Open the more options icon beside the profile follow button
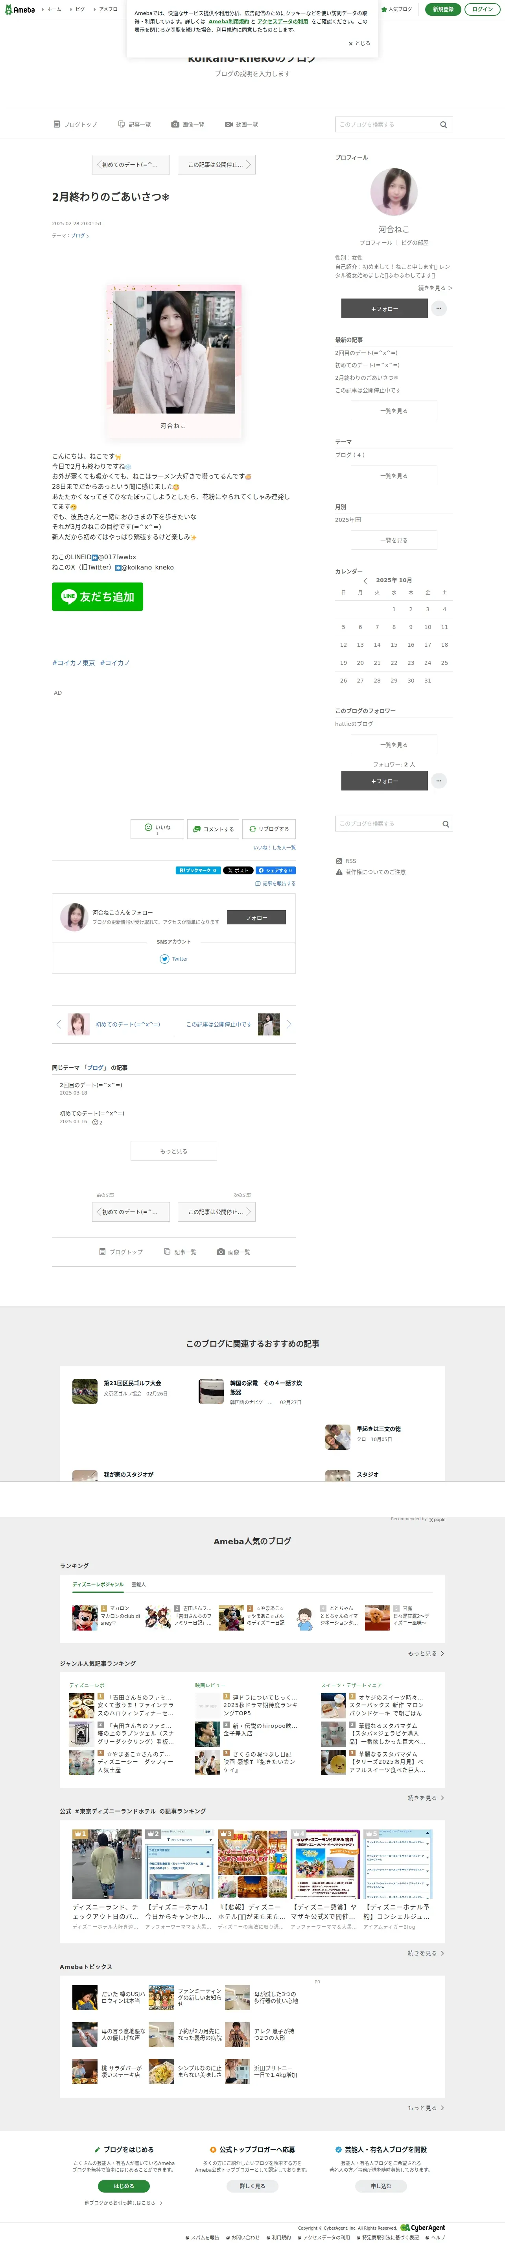Viewport: 505px width, 2243px height. [439, 308]
